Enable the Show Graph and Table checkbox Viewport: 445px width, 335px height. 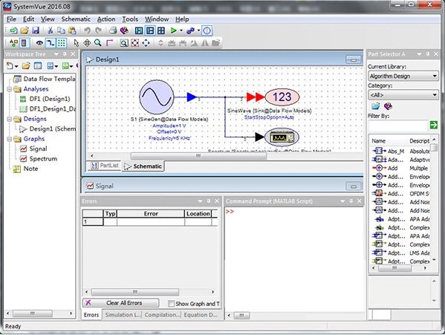pyautogui.click(x=171, y=304)
